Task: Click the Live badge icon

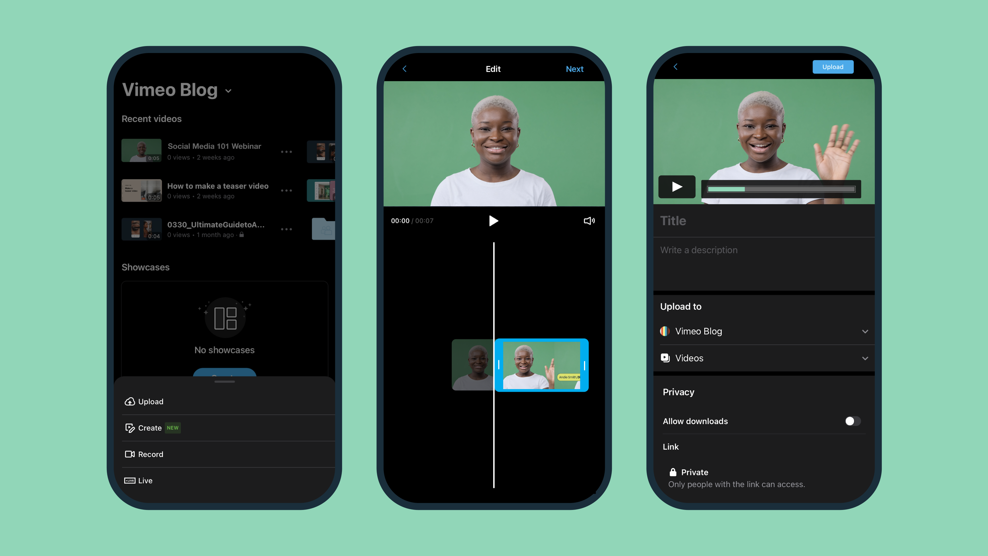Action: pos(130,481)
